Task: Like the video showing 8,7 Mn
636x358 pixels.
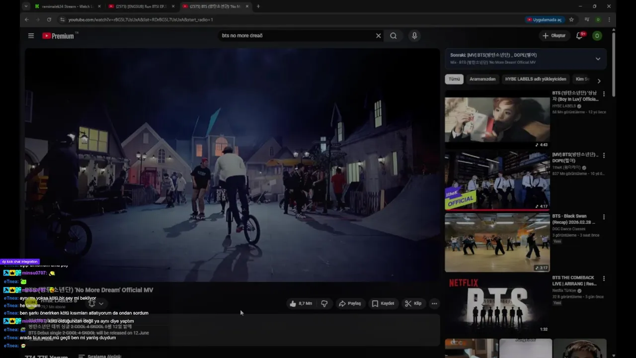Action: pyautogui.click(x=301, y=303)
